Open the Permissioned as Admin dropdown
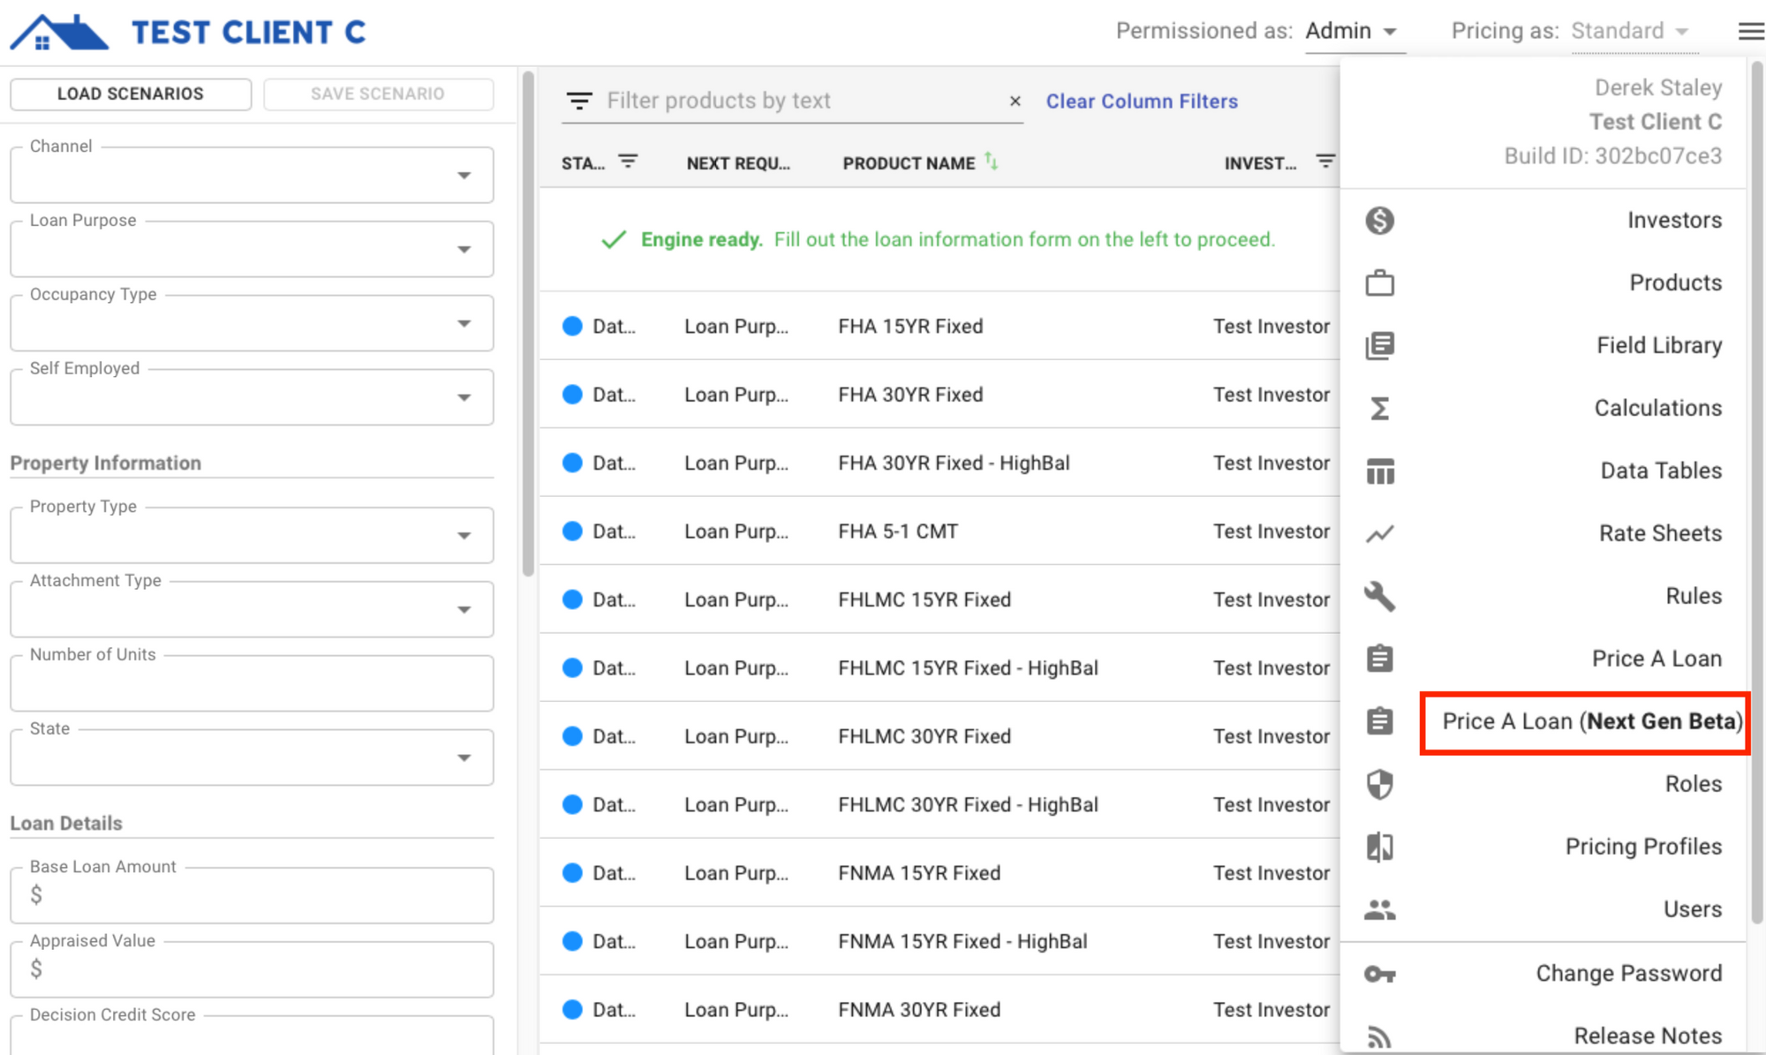This screenshot has height=1055, width=1766. click(x=1355, y=32)
